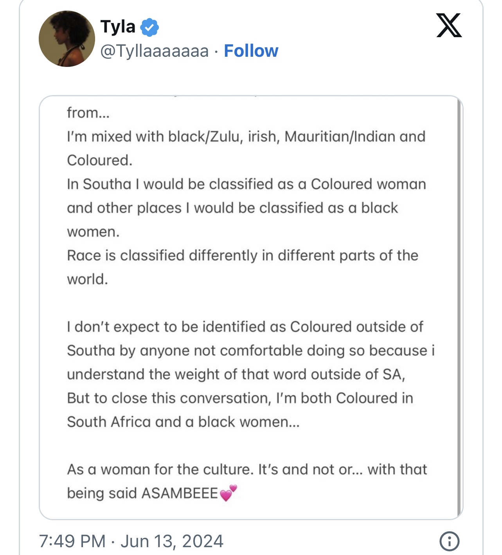This screenshot has width=502, height=555.
Task: Click the blue verified checkmark badge
Action: [x=149, y=27]
